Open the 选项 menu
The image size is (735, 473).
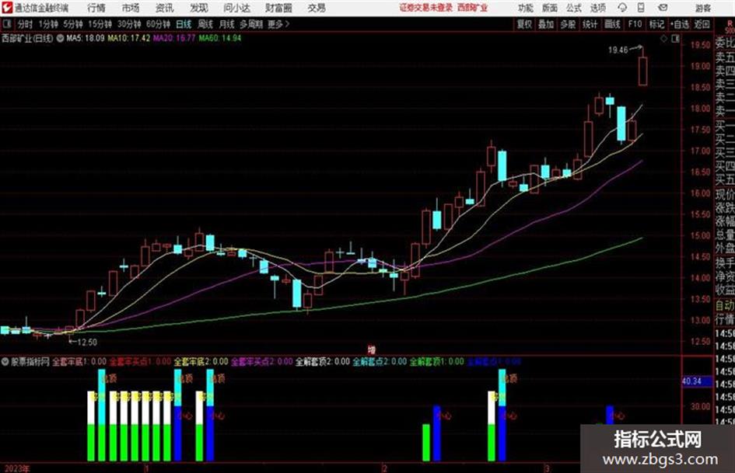click(x=598, y=8)
